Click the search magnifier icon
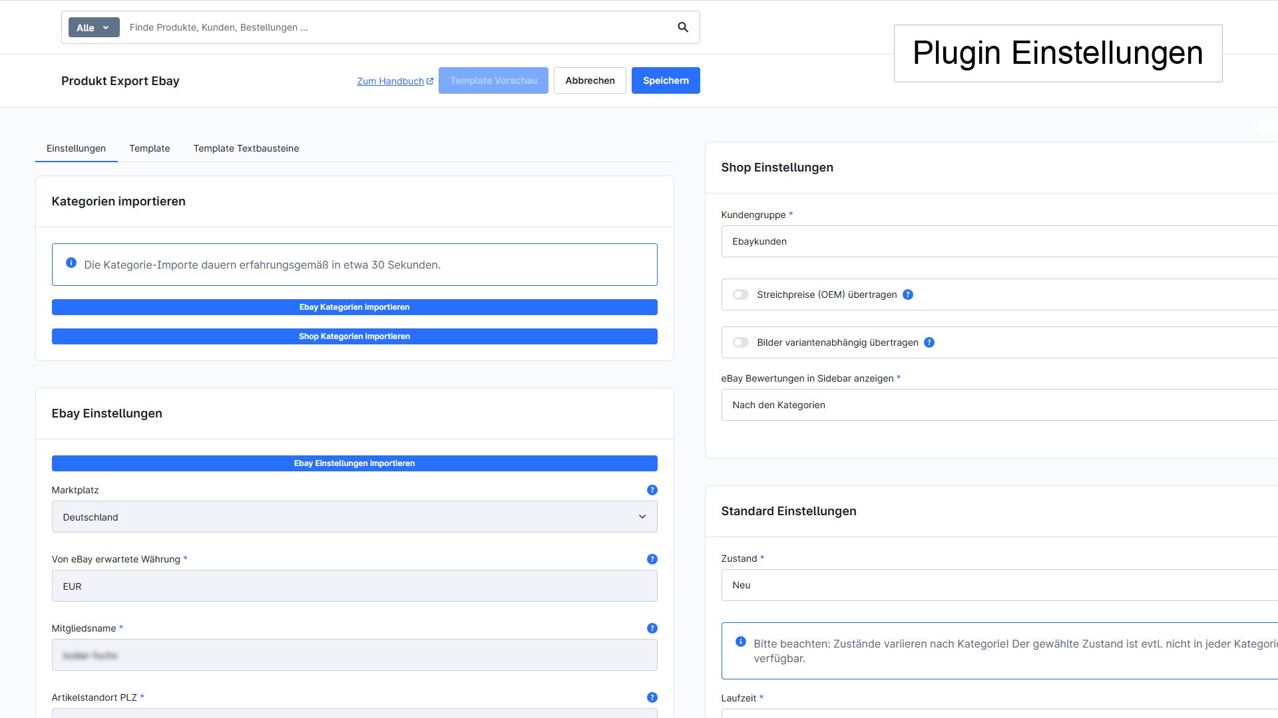The height and width of the screenshot is (718, 1278). 683,27
